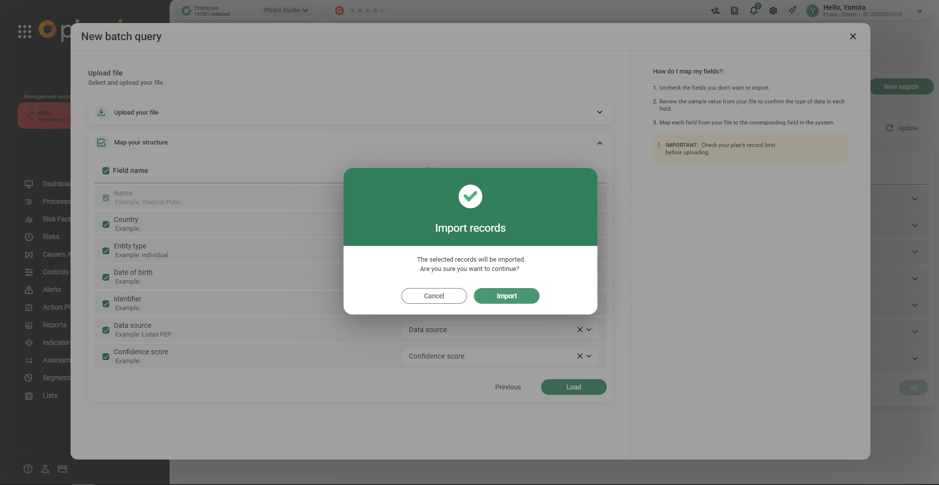Confirm with the Import button
The image size is (939, 485).
[506, 296]
